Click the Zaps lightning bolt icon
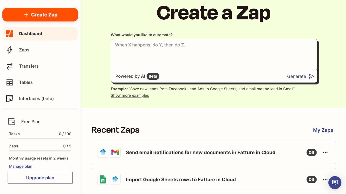 point(10,50)
